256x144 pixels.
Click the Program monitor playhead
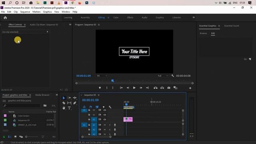point(112,81)
